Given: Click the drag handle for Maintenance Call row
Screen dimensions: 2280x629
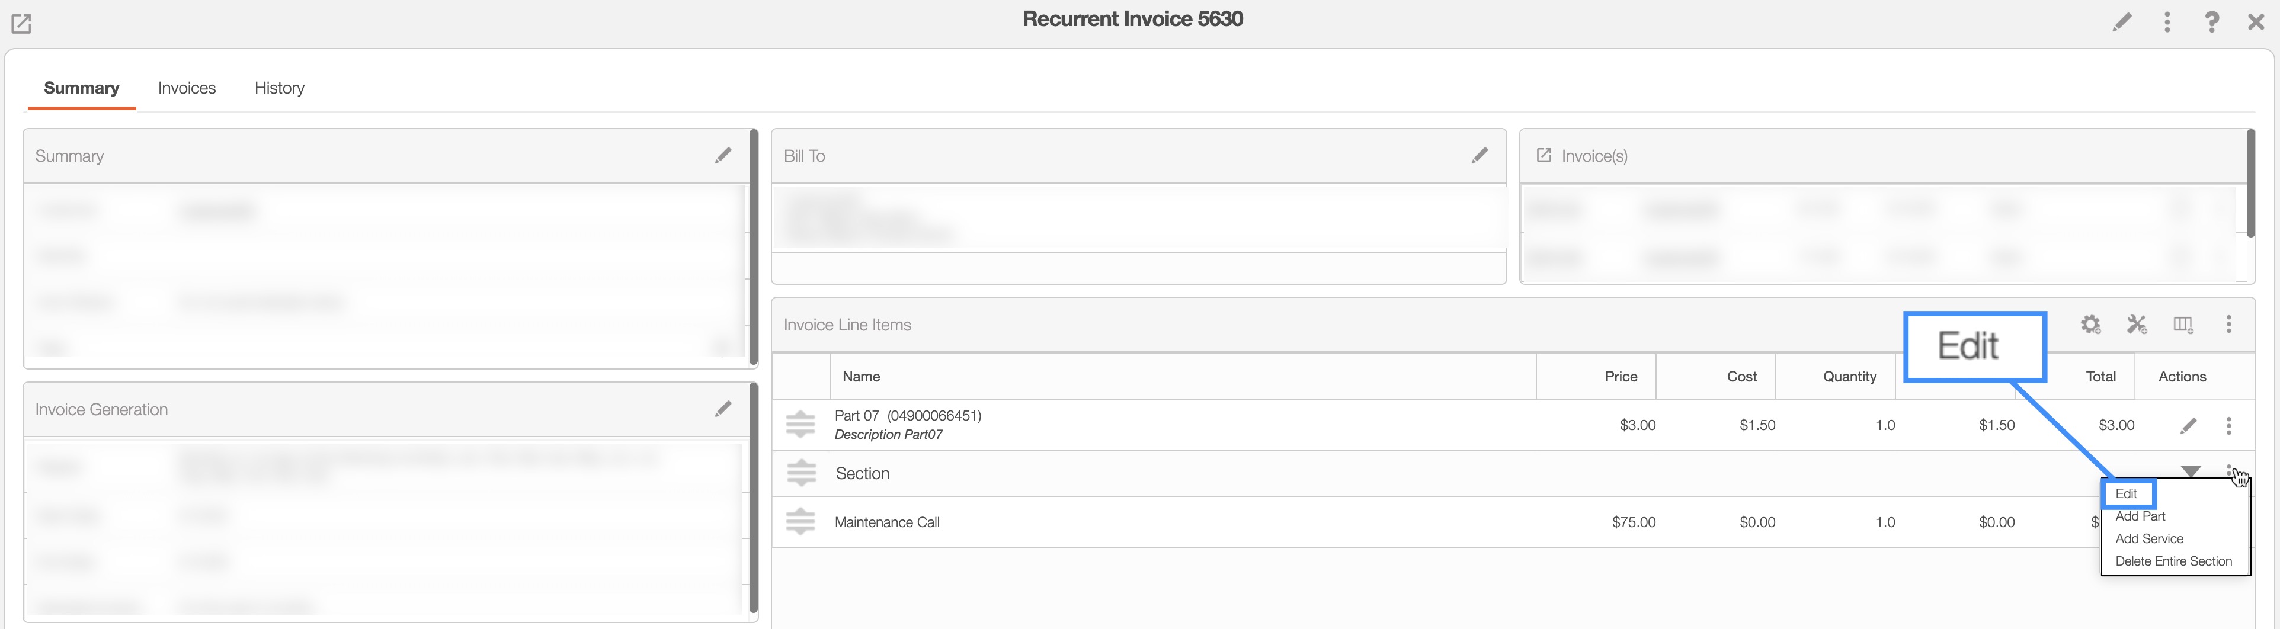Looking at the screenshot, I should click(800, 522).
